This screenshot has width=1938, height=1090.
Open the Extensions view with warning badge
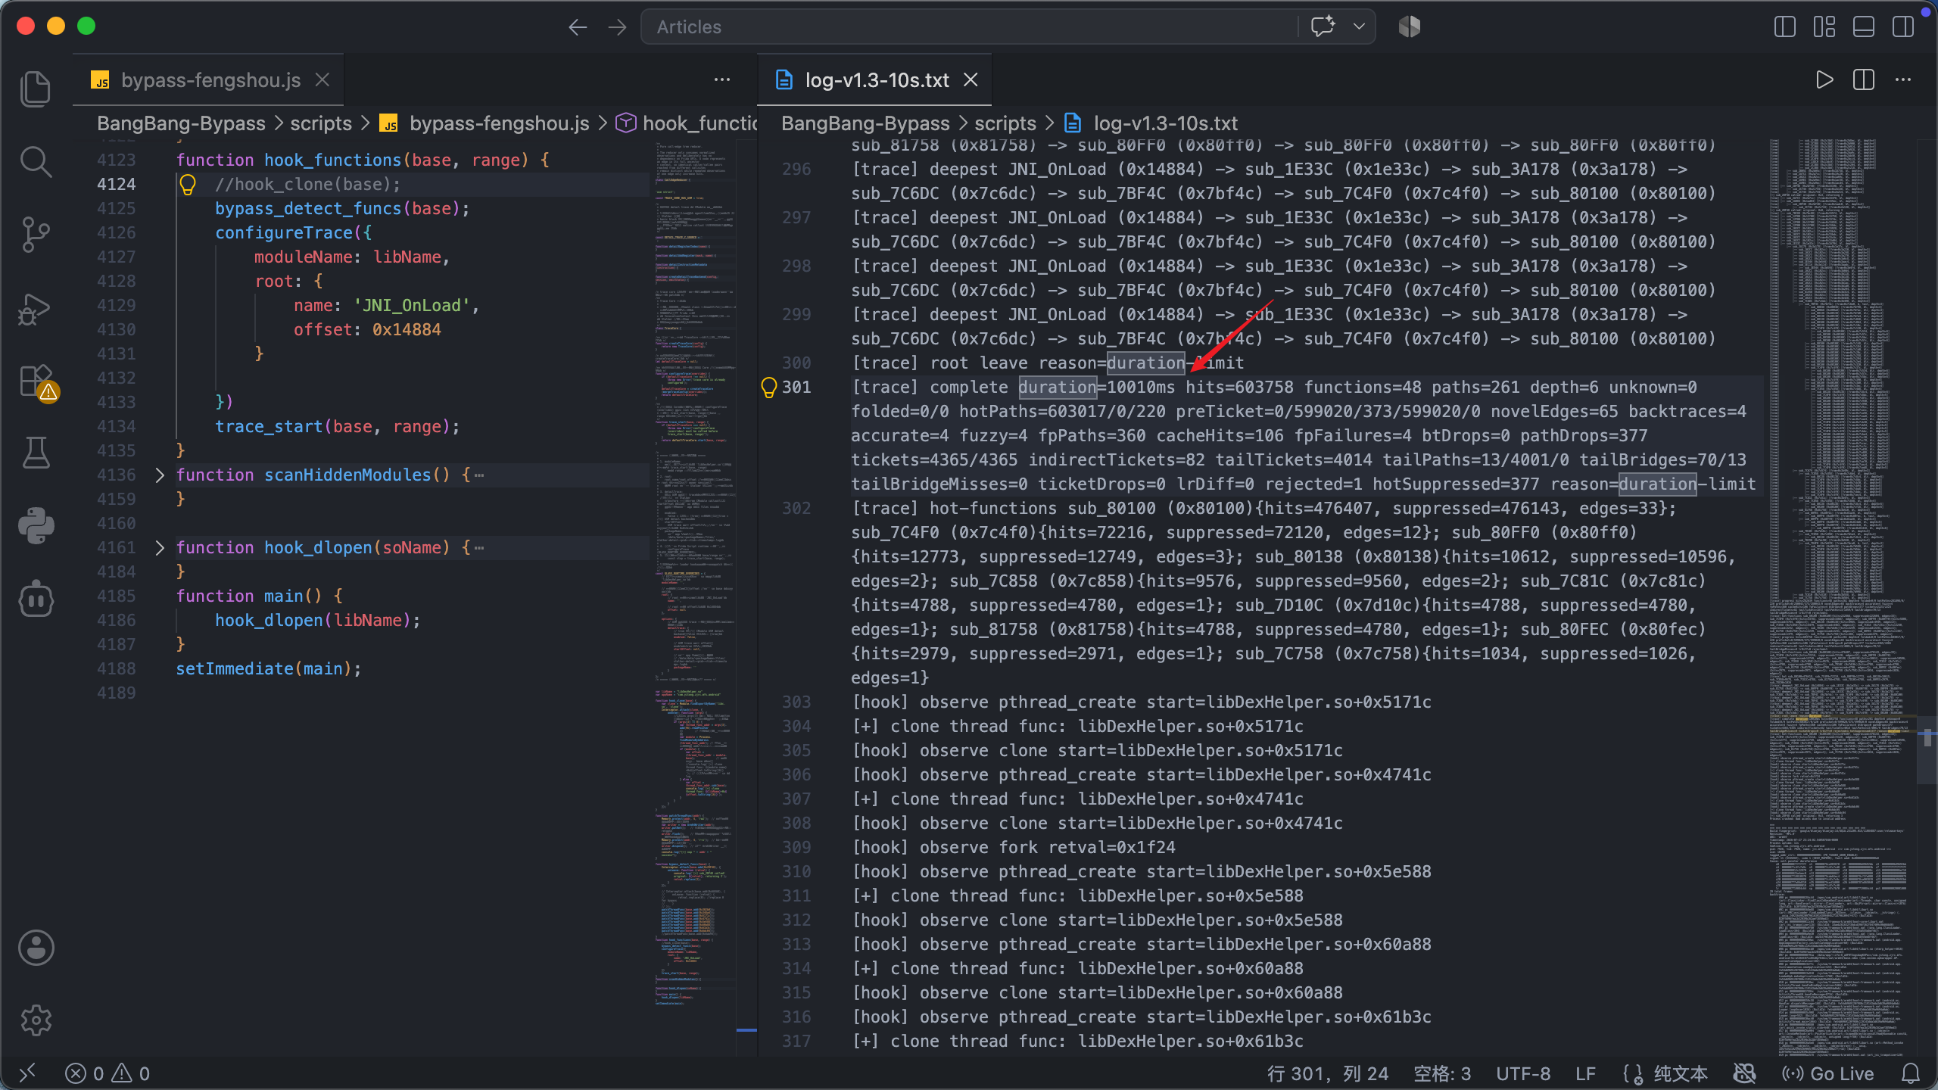[x=38, y=382]
